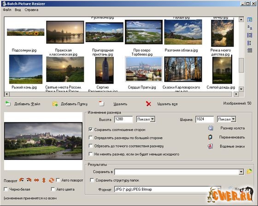Enable Сохранить структуру папок checkbox
The width and height of the screenshot is (258, 206).
tap(92, 180)
